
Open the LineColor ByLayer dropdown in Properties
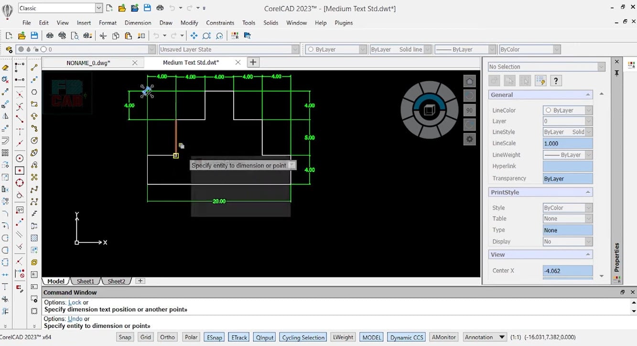pos(589,110)
